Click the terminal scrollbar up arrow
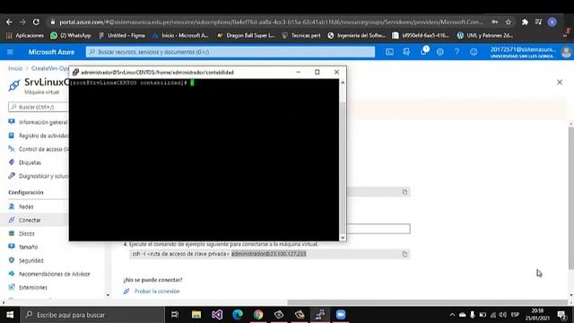 coord(343,83)
